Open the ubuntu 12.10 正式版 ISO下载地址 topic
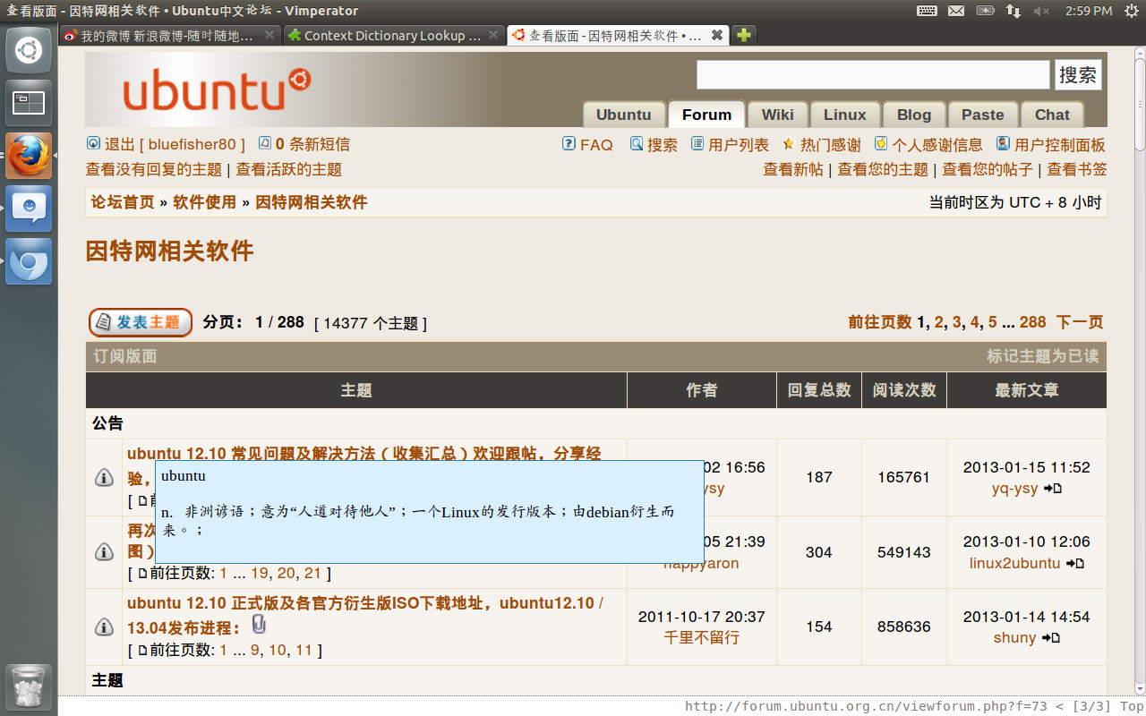1146x716 pixels. pyautogui.click(x=365, y=616)
